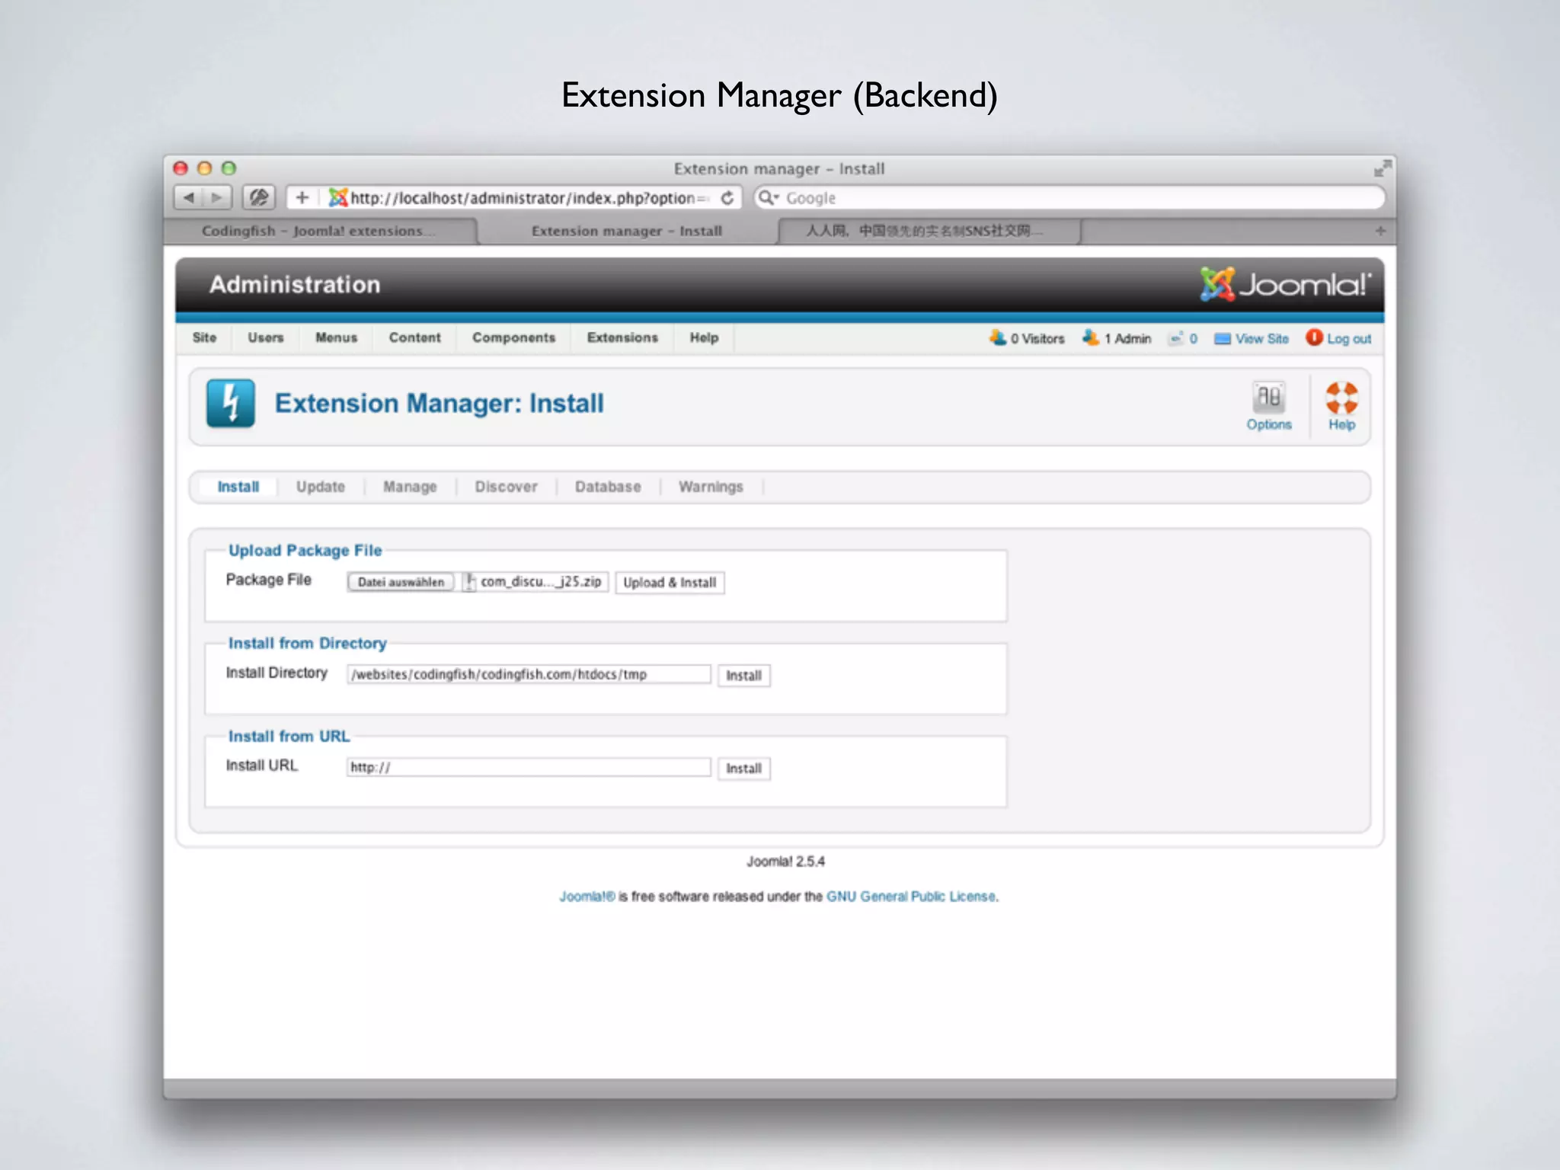
Task: Click the browser forward arrow button
Action: click(x=217, y=198)
